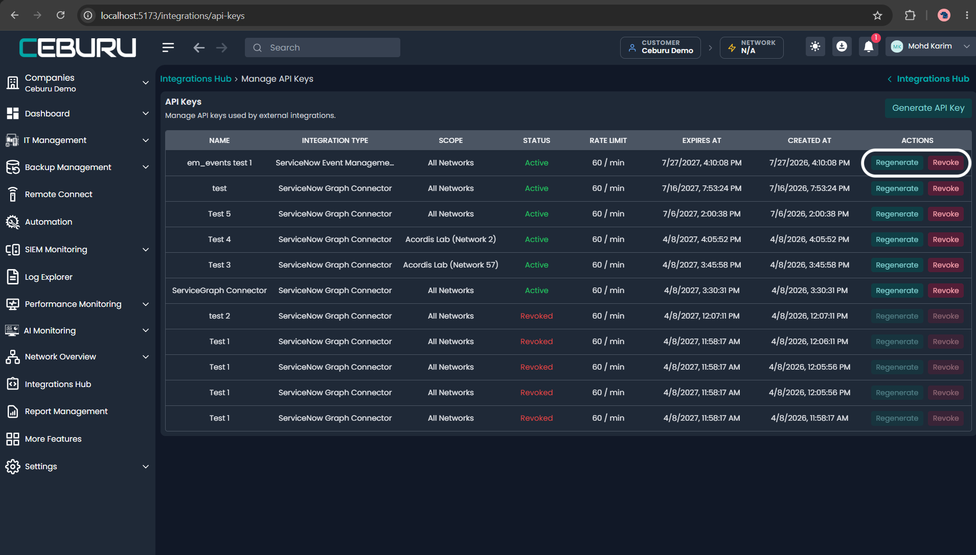Bookmark this page with the star icon
Image resolution: width=976 pixels, height=555 pixels.
[x=877, y=16]
